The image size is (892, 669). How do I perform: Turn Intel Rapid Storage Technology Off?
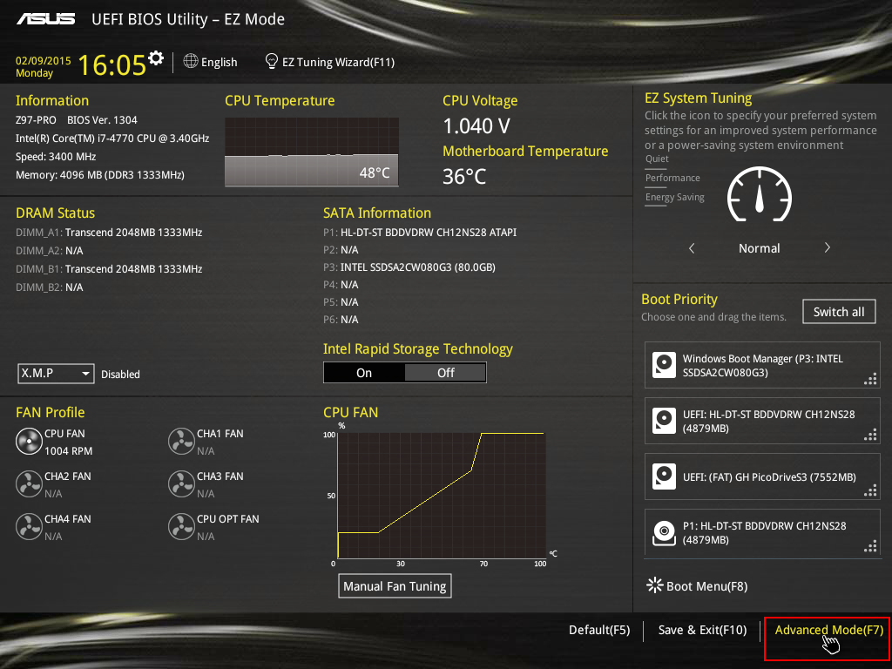click(x=445, y=373)
